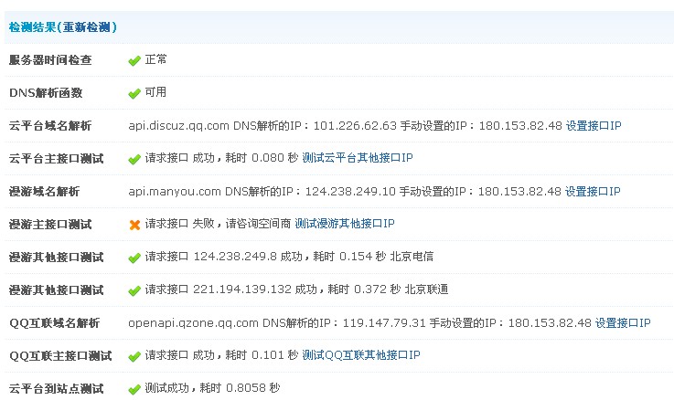
Task: Click the 重新检测 link in the header
Action: 87,27
